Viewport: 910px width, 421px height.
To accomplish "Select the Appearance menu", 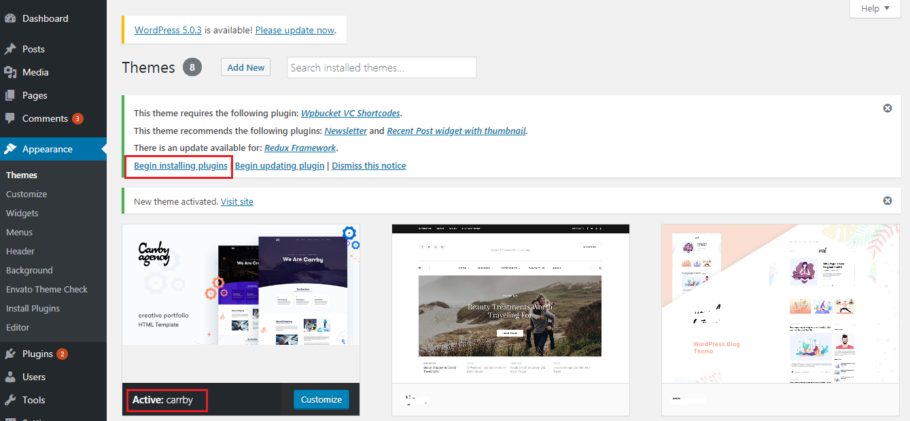I will point(53,149).
